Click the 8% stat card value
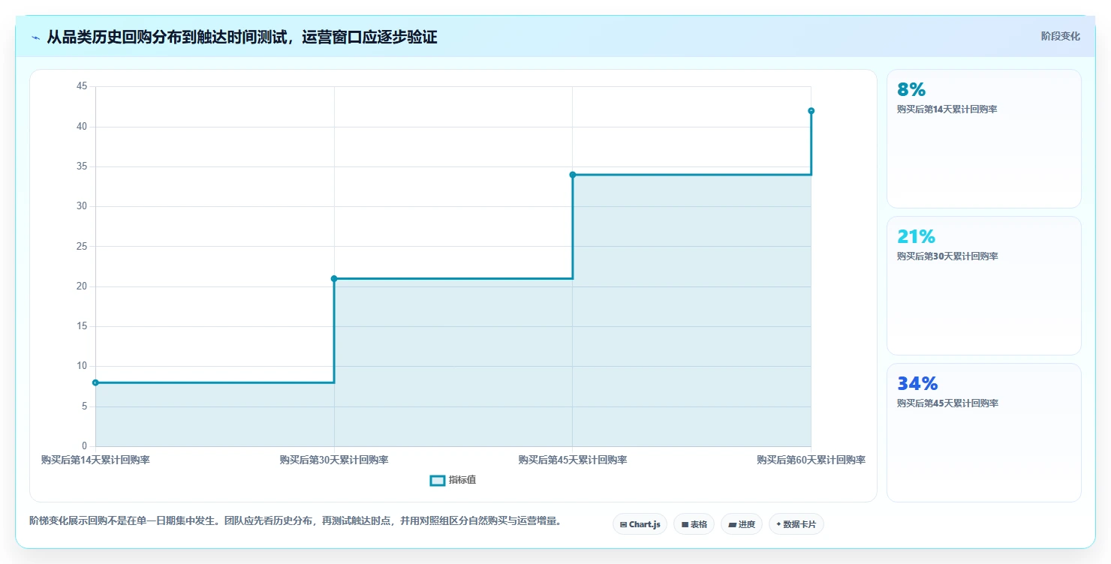Screen dimensions: 1111x564 point(911,89)
